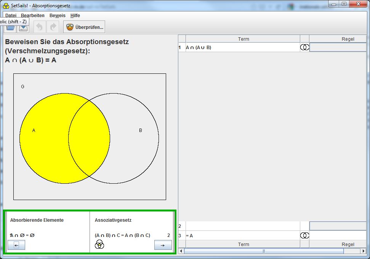Image resolution: width=370 pixels, height=259 pixels.
Task: Apply Absorbierende Elemente with left arrow button
Action: 16,245
